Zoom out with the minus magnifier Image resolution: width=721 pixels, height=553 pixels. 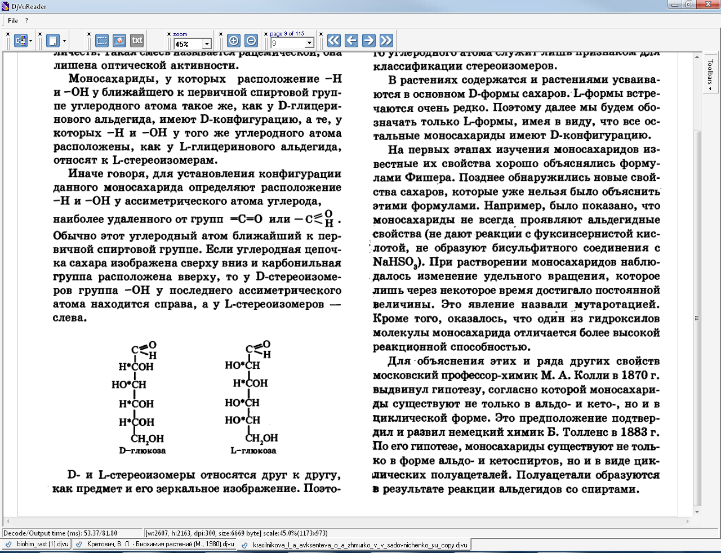[251, 41]
